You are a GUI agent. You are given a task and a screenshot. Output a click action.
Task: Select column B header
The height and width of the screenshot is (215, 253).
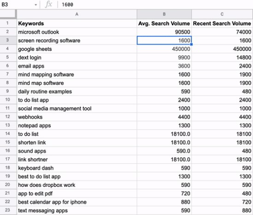coord(164,14)
